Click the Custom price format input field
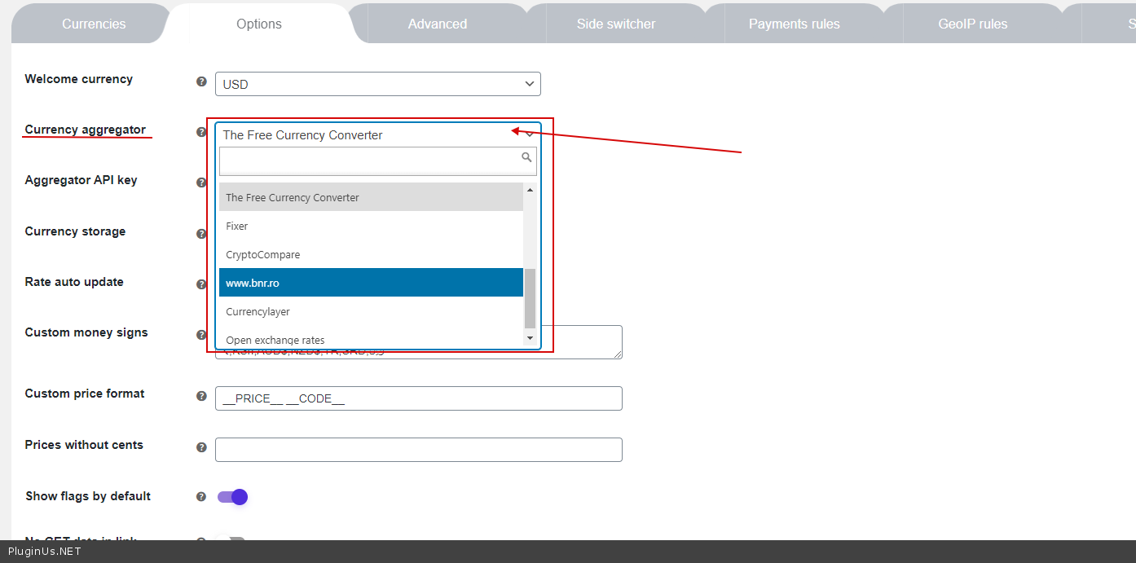This screenshot has width=1136, height=563. (418, 398)
